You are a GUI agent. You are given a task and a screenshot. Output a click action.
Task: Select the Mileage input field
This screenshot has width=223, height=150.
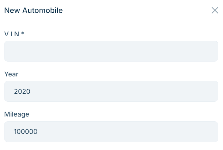tap(111, 132)
